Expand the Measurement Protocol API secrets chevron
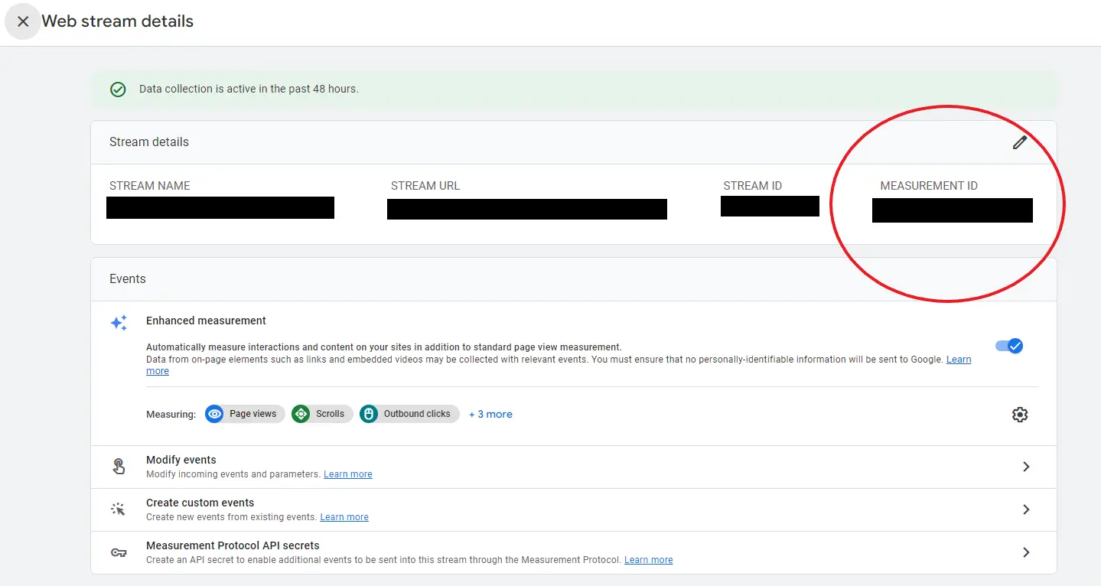The width and height of the screenshot is (1101, 586). pyautogui.click(x=1026, y=552)
